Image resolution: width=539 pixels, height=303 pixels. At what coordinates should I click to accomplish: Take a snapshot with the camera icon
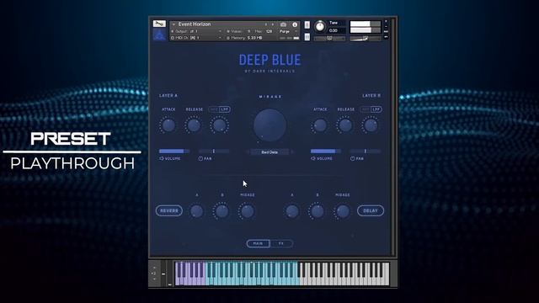[x=283, y=24]
